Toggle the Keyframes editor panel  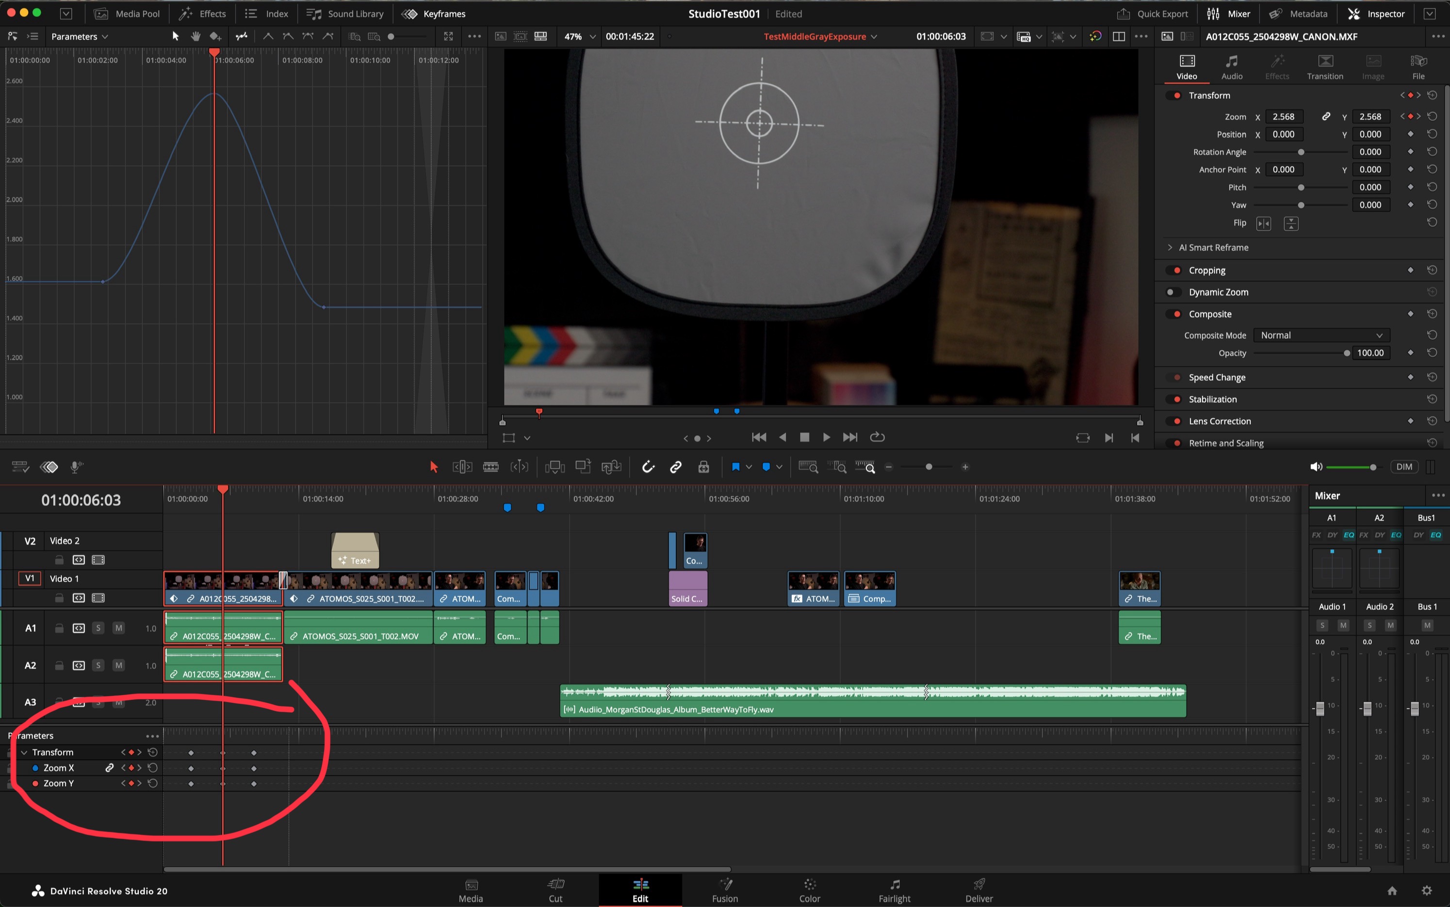[433, 13]
